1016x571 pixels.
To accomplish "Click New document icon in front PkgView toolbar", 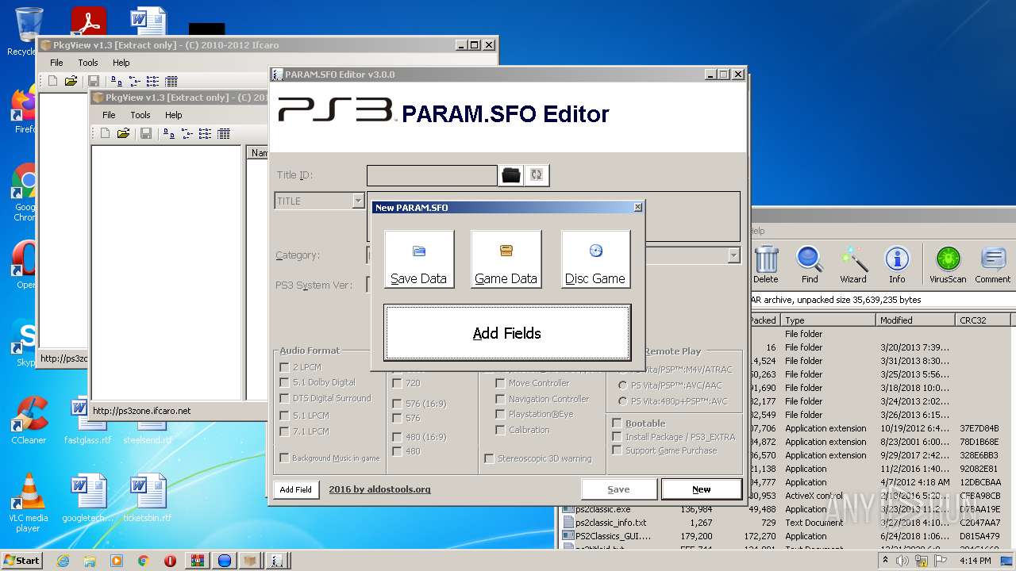I will click(x=105, y=133).
